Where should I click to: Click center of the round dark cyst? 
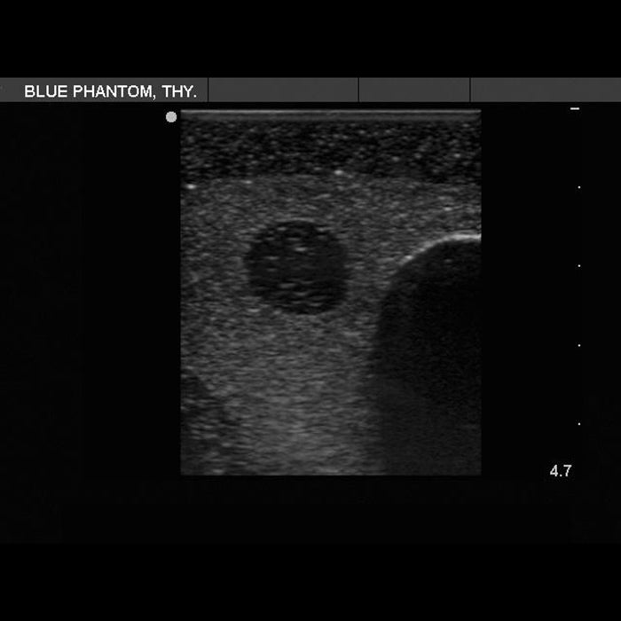[295, 267]
